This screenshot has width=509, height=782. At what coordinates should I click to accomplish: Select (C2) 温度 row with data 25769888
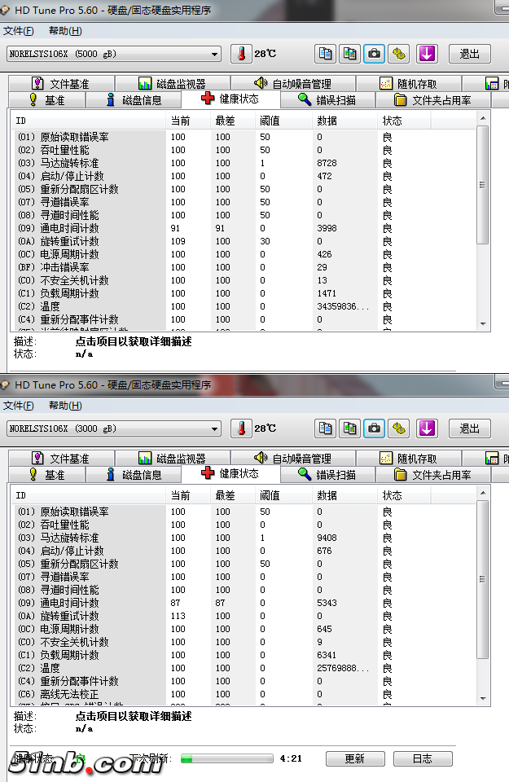pyautogui.click(x=245, y=668)
